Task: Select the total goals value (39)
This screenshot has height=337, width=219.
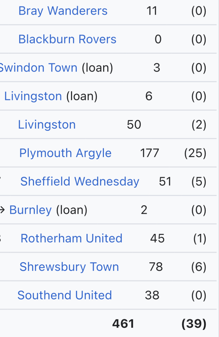Action: (194, 324)
